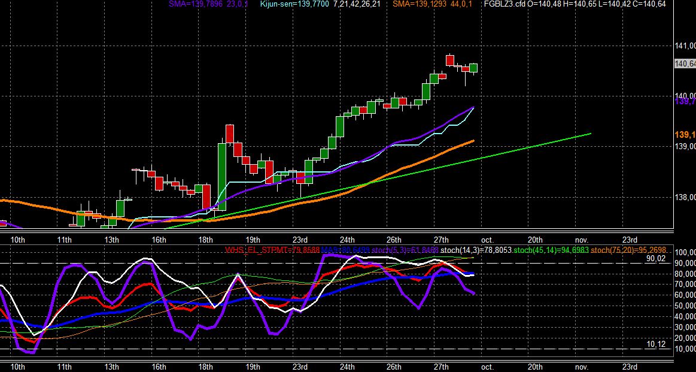
Task: Select the WHS_EL_STPMT=79,8588 indicator label
Action: pyautogui.click(x=272, y=250)
